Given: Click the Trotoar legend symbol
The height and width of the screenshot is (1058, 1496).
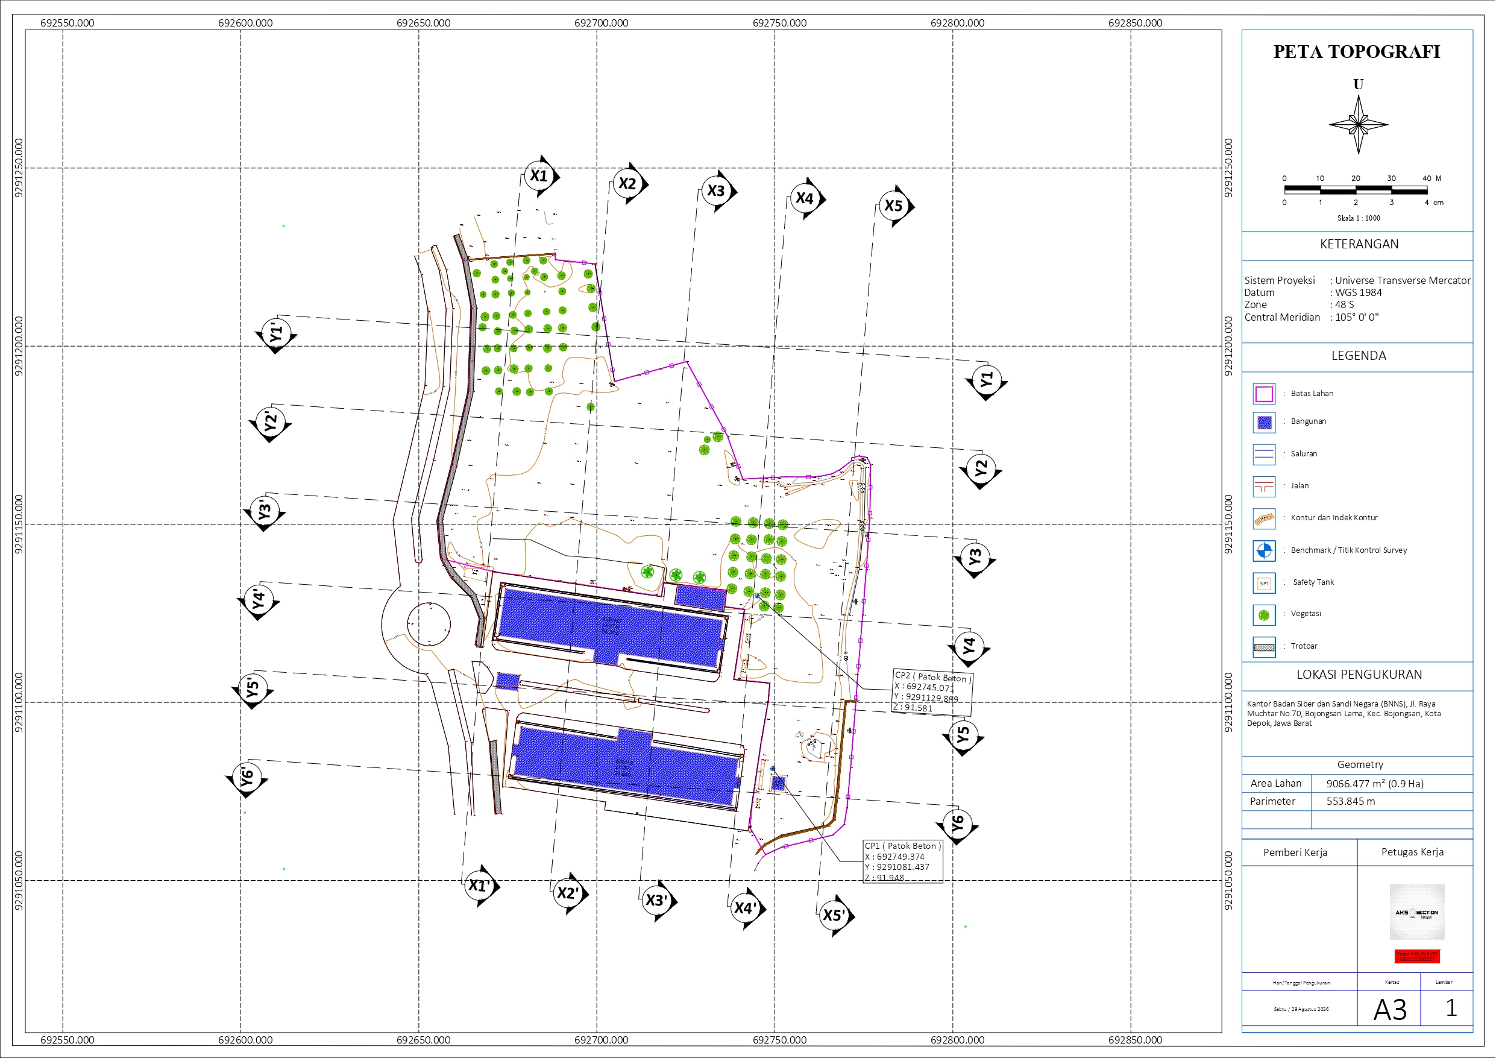Looking at the screenshot, I should (1264, 647).
